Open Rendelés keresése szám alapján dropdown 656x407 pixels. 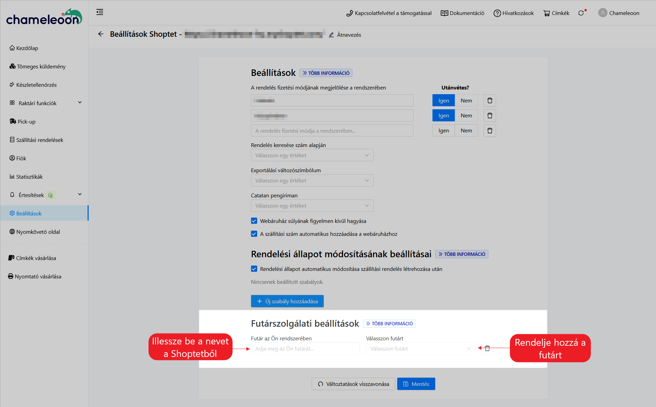[312, 155]
